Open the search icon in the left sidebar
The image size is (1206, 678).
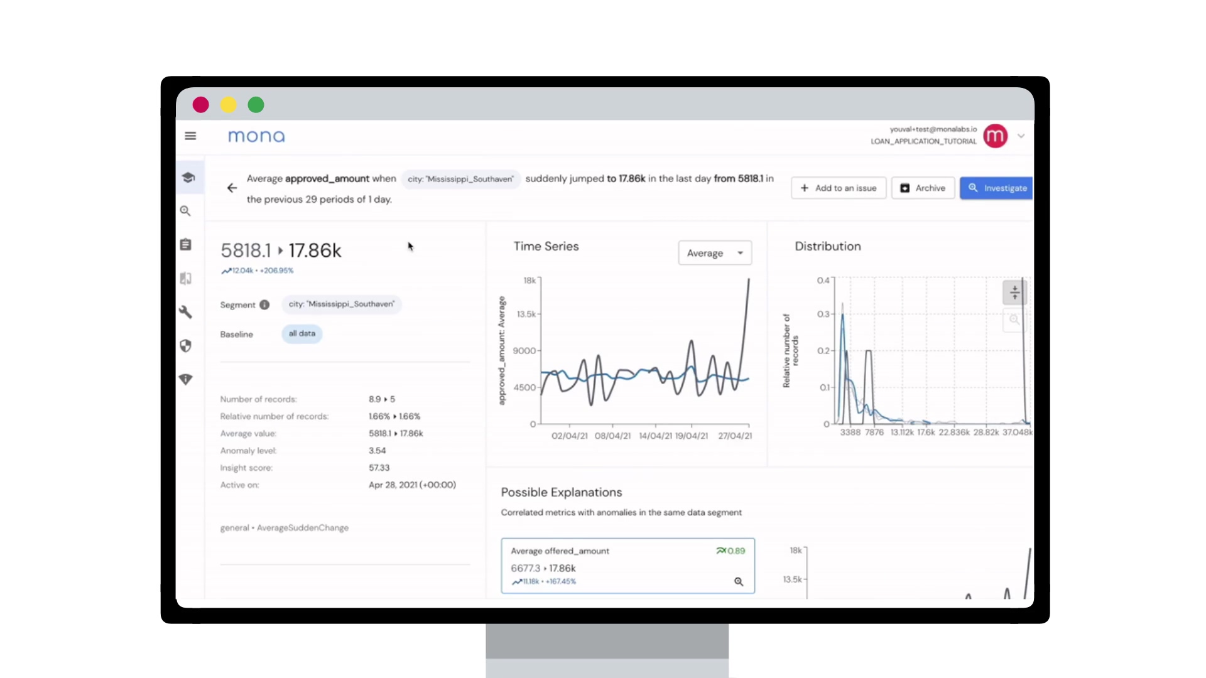coord(186,211)
